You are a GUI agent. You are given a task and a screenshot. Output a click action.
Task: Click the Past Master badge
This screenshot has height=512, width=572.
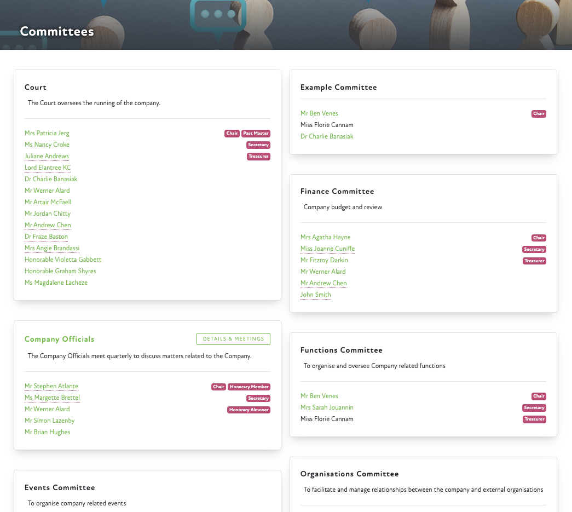(256, 134)
